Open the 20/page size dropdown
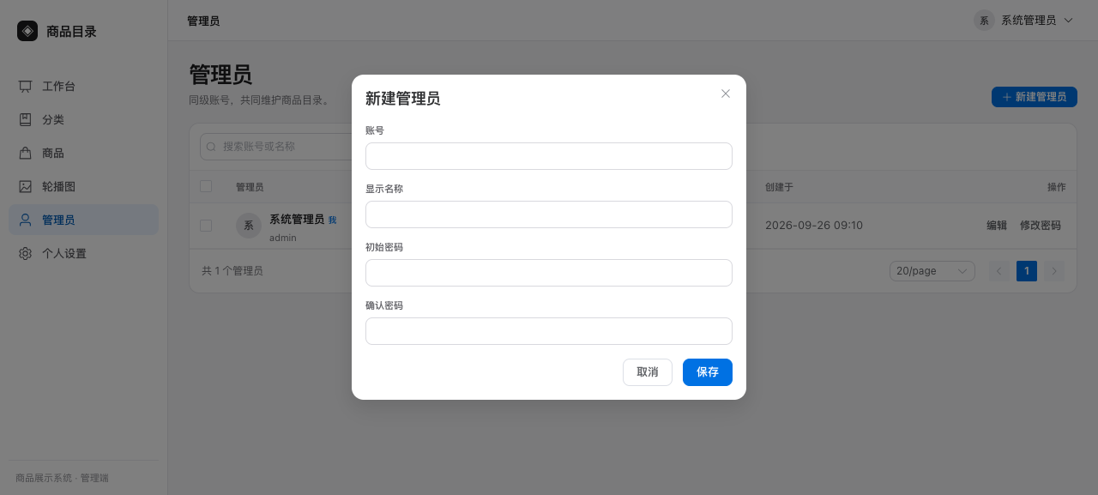The width and height of the screenshot is (1098, 495). pos(932,271)
